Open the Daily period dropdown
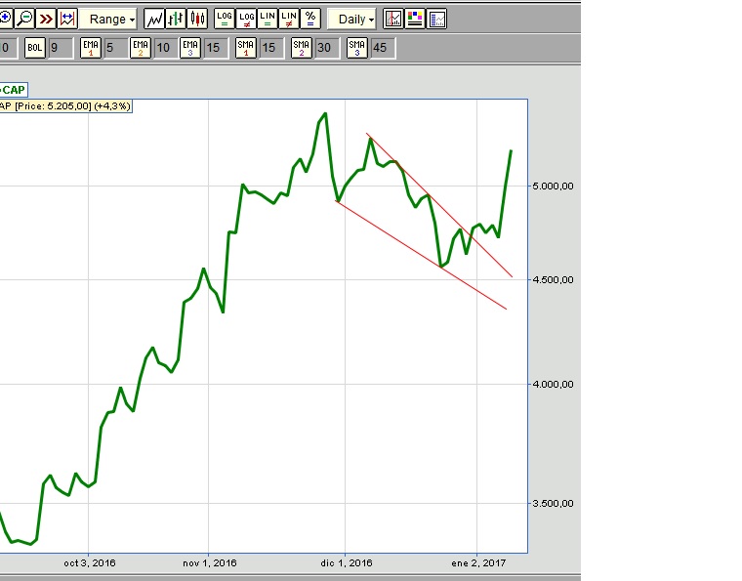 pos(352,20)
